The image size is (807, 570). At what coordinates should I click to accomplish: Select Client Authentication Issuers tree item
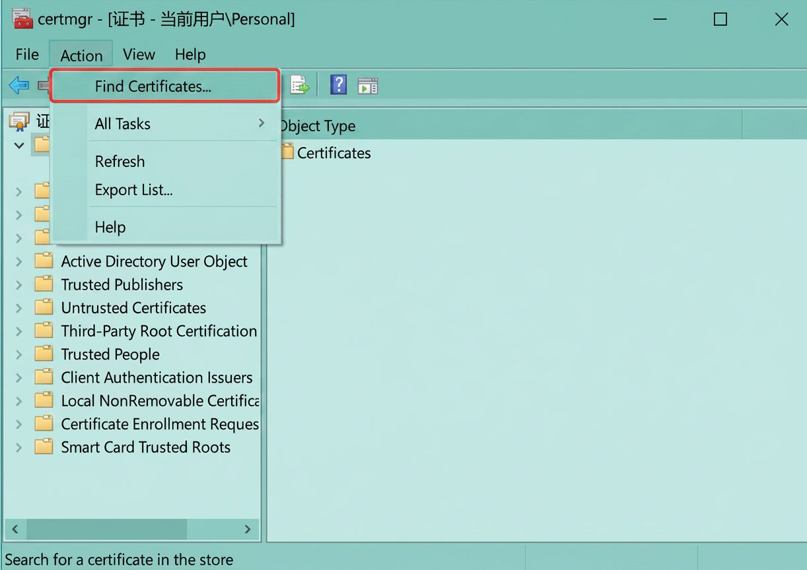tap(157, 377)
